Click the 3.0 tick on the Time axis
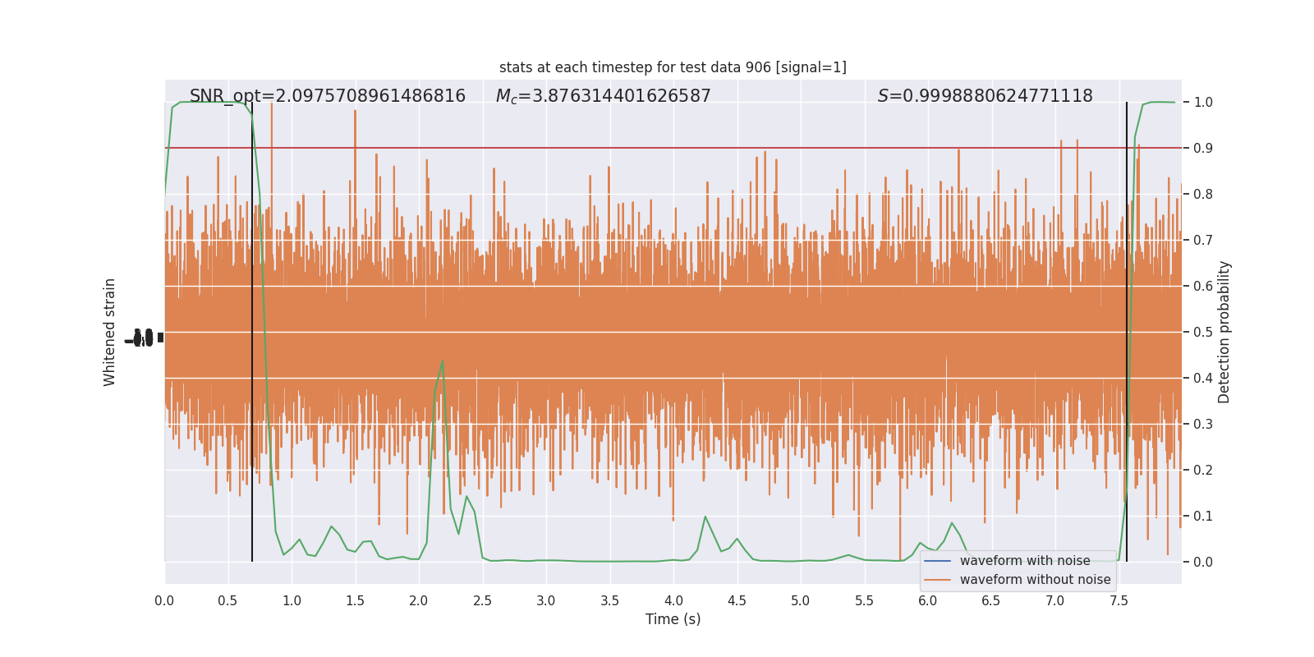Image resolution: width=1314 pixels, height=657 pixels. click(546, 600)
